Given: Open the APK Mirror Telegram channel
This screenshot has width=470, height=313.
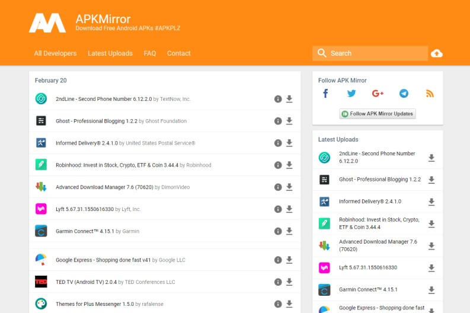Looking at the screenshot, I should click(x=404, y=94).
